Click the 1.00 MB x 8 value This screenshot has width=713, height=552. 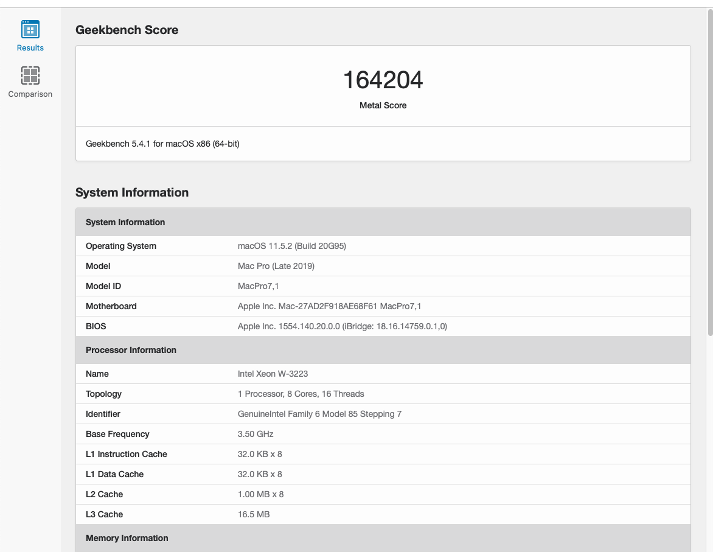pos(260,494)
